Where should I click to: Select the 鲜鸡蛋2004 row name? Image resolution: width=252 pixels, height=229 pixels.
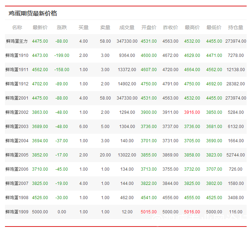(x=17, y=141)
